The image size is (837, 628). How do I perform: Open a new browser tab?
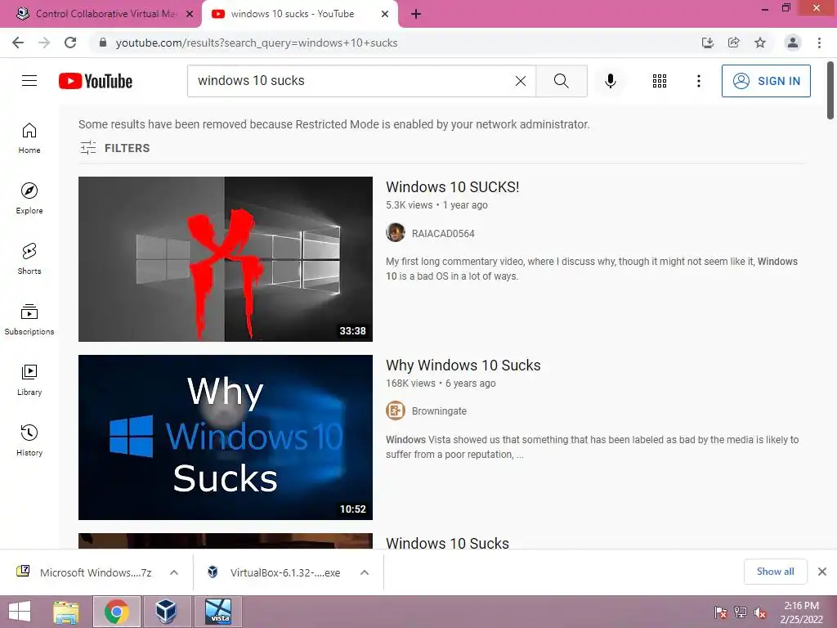point(416,15)
